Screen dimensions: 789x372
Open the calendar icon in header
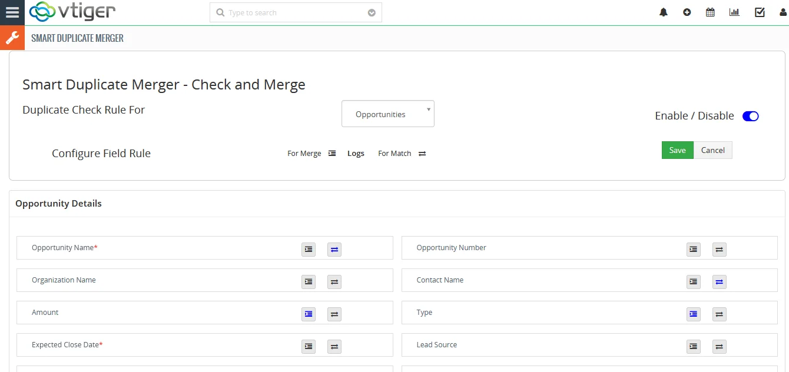point(710,12)
